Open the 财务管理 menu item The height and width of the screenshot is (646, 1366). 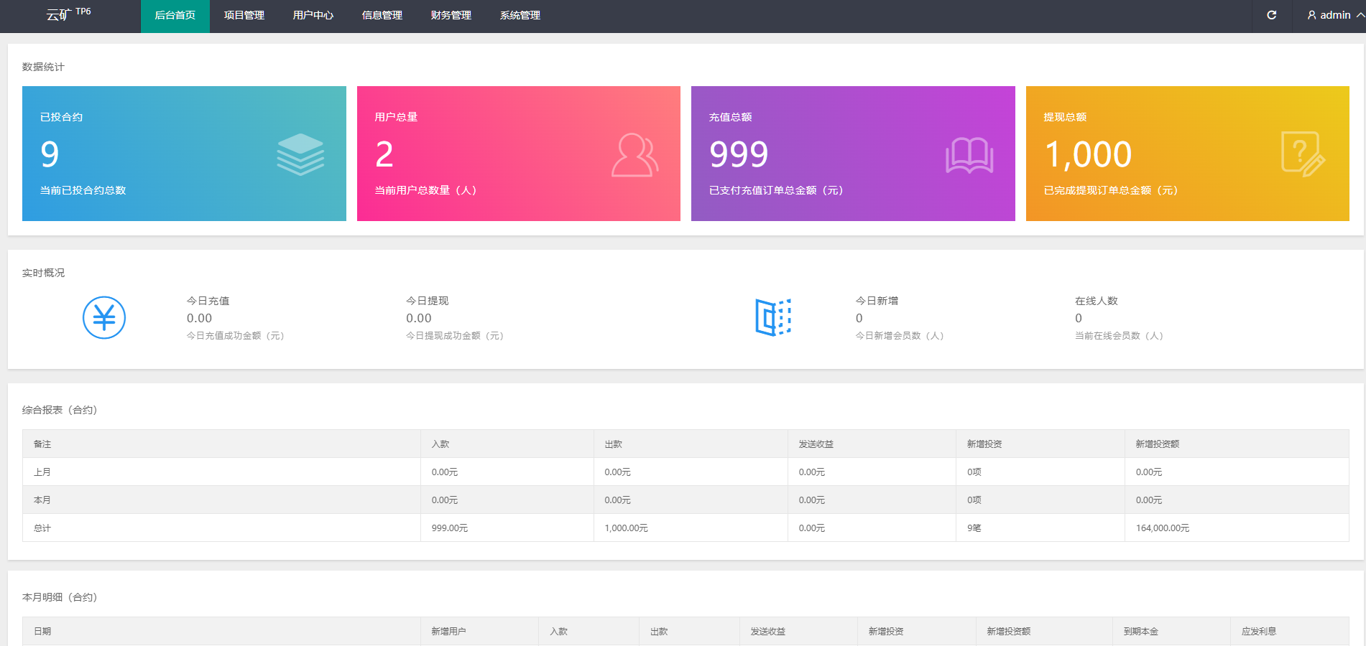pyautogui.click(x=451, y=15)
